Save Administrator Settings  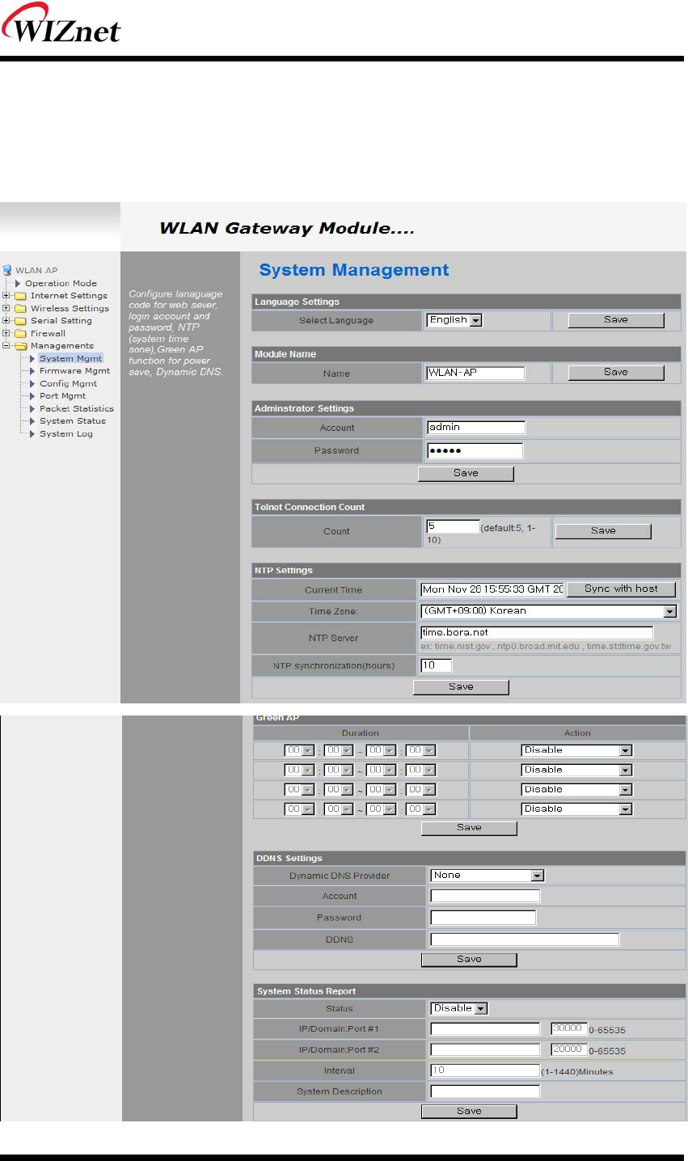[466, 474]
